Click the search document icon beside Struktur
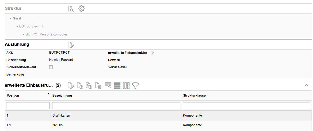The width and height of the screenshot is (313, 131). click(x=71, y=9)
